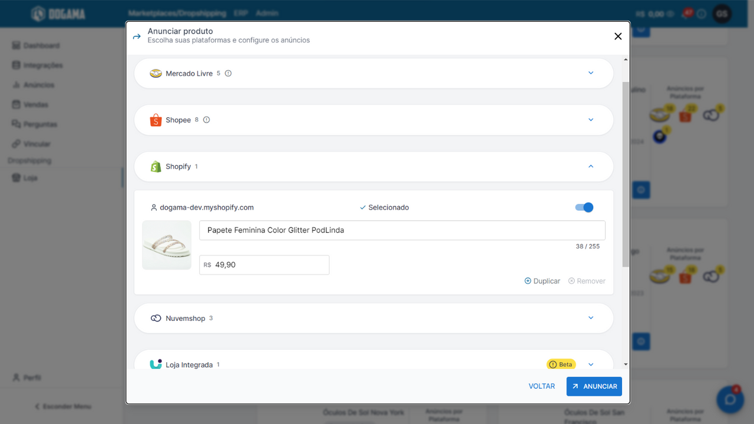The height and width of the screenshot is (424, 754).
Task: Click the R$ 0,00 balance text
Action: (650, 14)
